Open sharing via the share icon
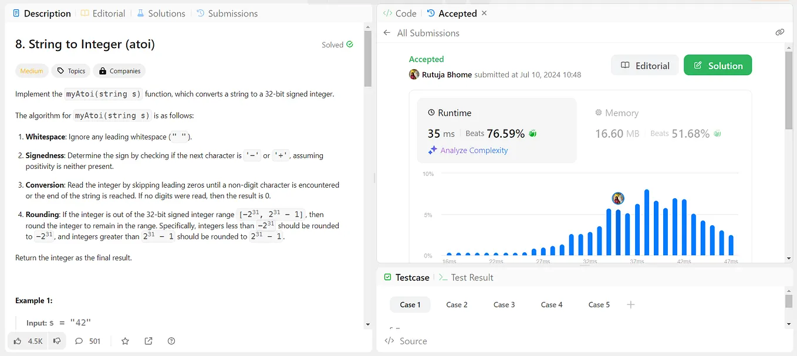797x356 pixels. pos(148,341)
